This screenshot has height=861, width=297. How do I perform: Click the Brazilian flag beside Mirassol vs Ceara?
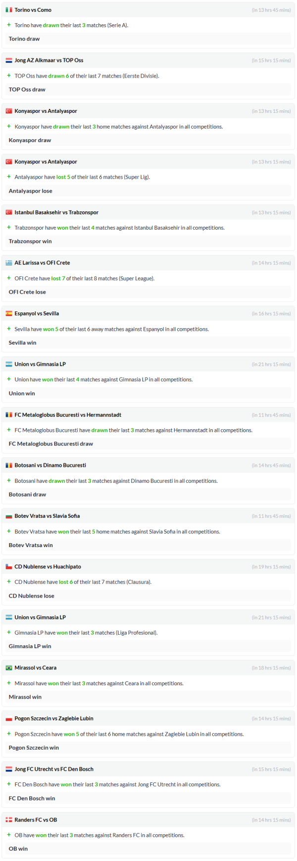pyautogui.click(x=9, y=668)
